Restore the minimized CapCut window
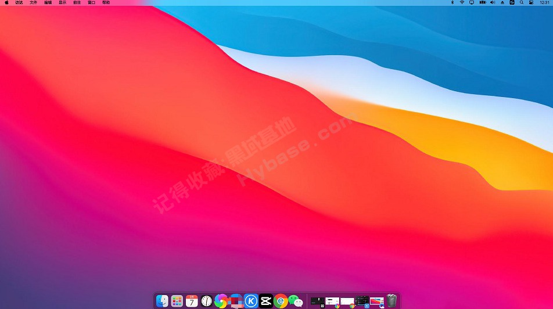Screen dimensions: 553x309 (317, 301)
